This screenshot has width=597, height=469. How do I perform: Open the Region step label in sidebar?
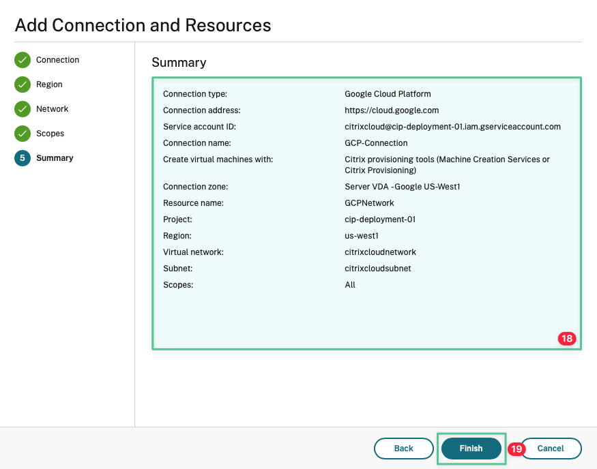tap(49, 85)
